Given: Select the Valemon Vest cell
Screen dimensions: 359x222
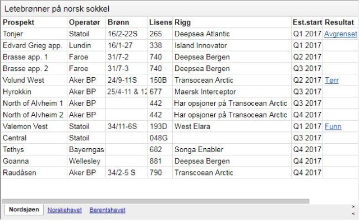Looking at the screenshot, I should point(34,126).
